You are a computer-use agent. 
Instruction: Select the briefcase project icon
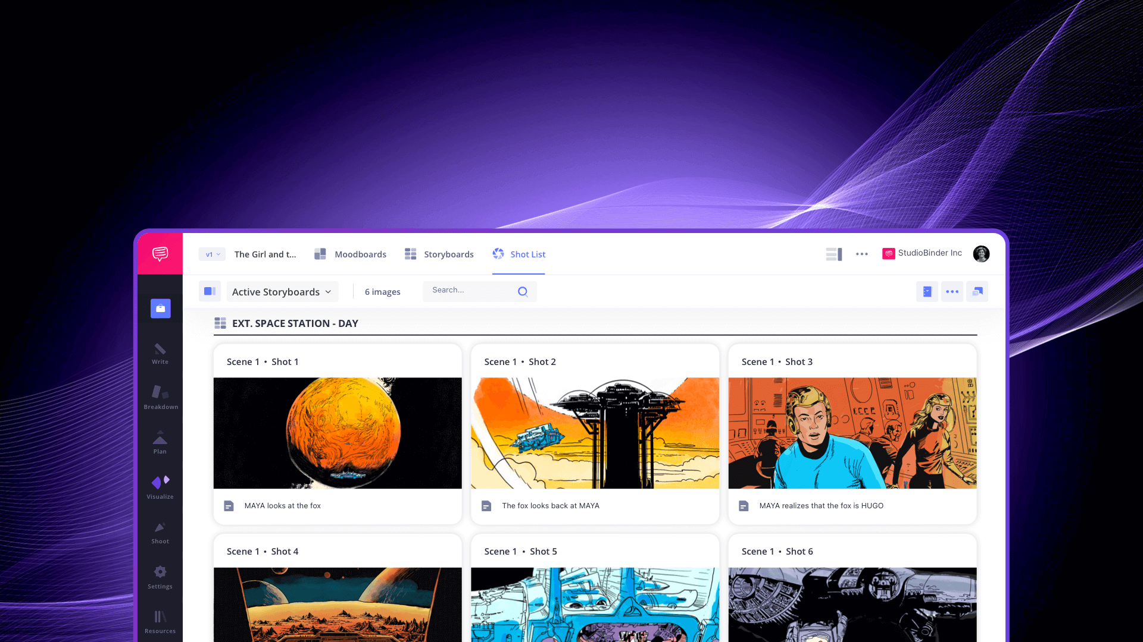(x=161, y=309)
